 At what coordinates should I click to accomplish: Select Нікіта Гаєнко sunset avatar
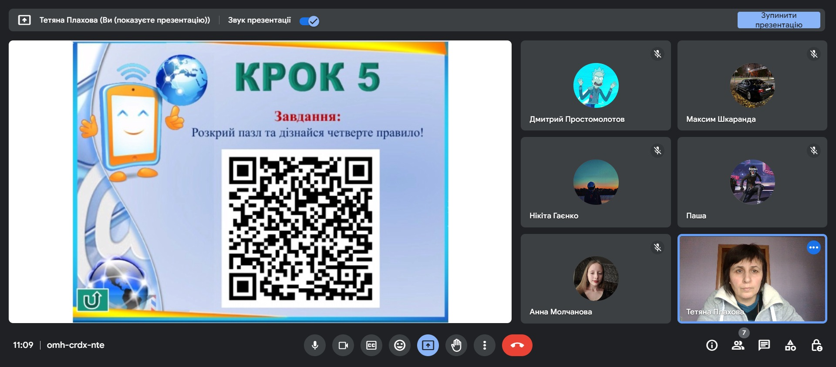point(596,182)
